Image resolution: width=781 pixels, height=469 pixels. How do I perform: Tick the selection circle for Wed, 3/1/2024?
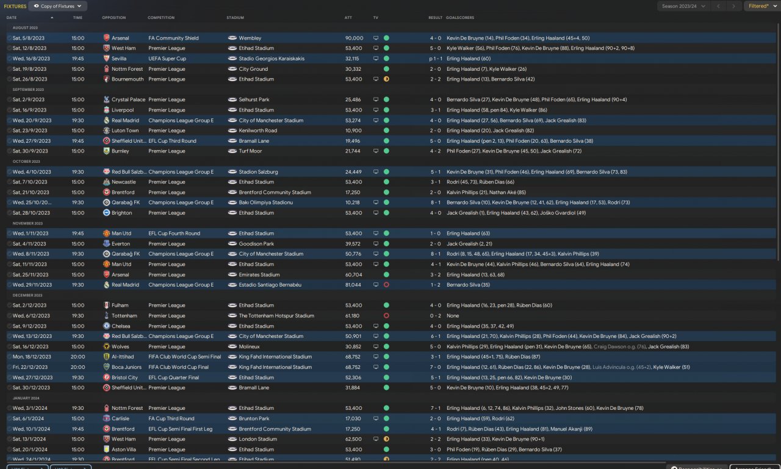tap(9, 408)
